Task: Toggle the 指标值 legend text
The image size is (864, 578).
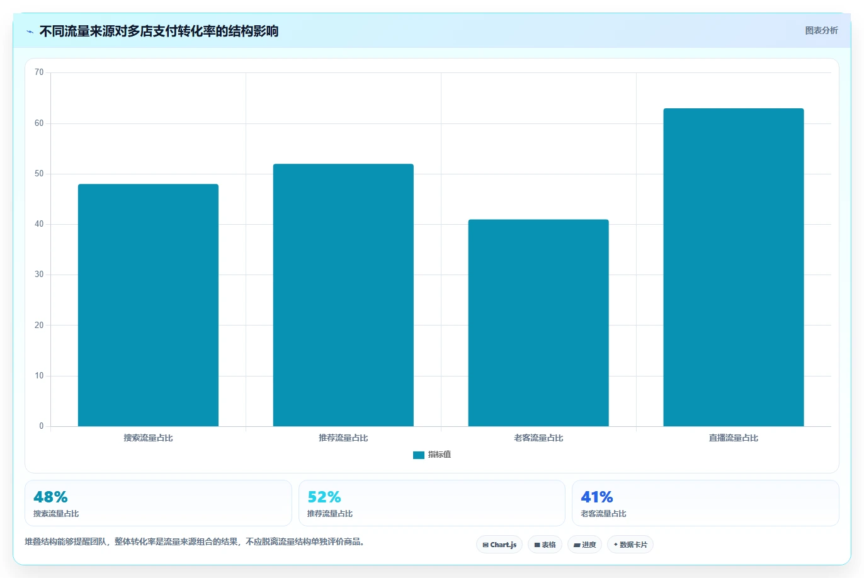Action: click(x=440, y=455)
